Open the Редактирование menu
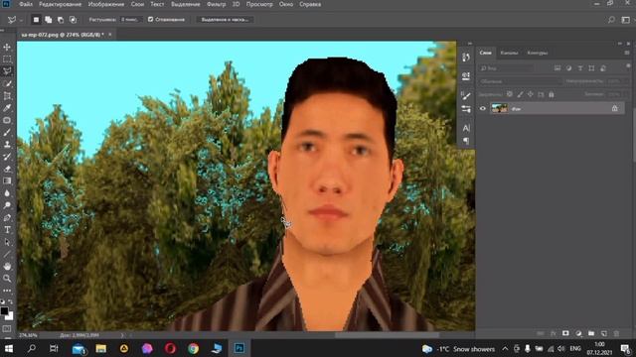Screen dimensions: 636x357 (60, 4)
